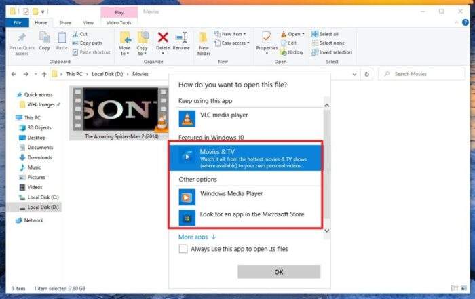The width and height of the screenshot is (475, 299).
Task: Switch to the Home tab
Action: [x=41, y=22]
